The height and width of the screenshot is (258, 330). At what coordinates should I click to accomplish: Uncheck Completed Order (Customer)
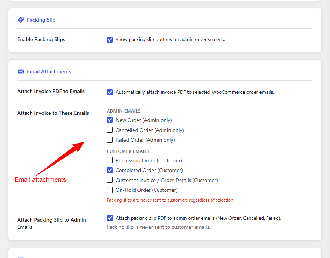coord(110,170)
